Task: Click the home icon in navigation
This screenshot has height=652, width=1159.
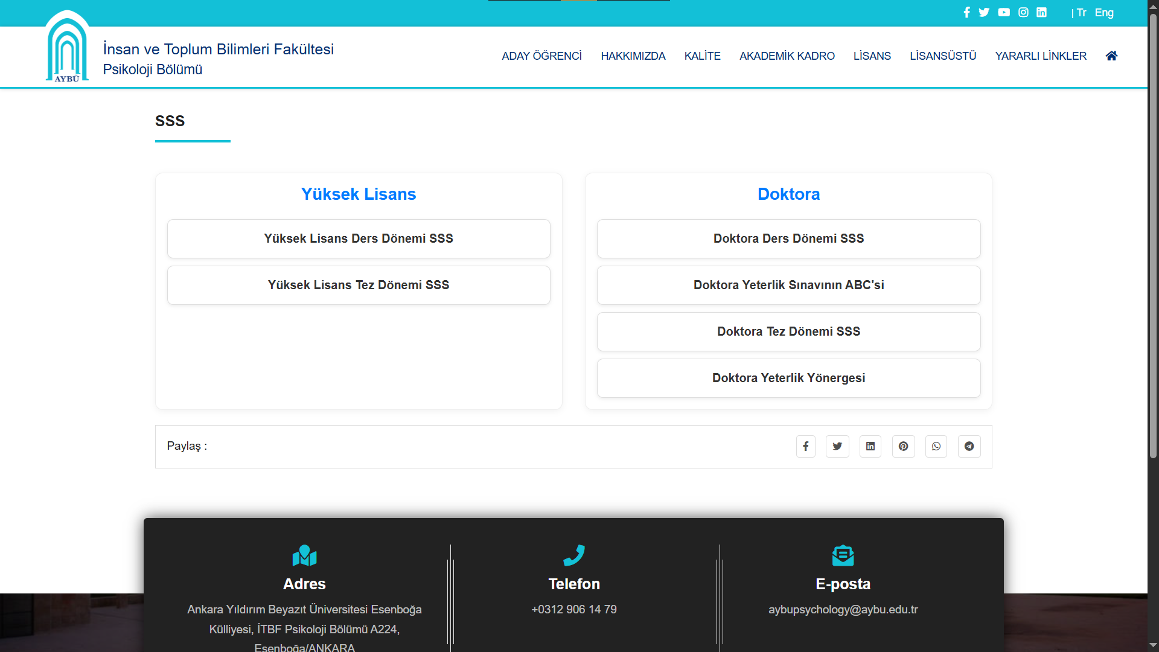Action: click(x=1111, y=56)
